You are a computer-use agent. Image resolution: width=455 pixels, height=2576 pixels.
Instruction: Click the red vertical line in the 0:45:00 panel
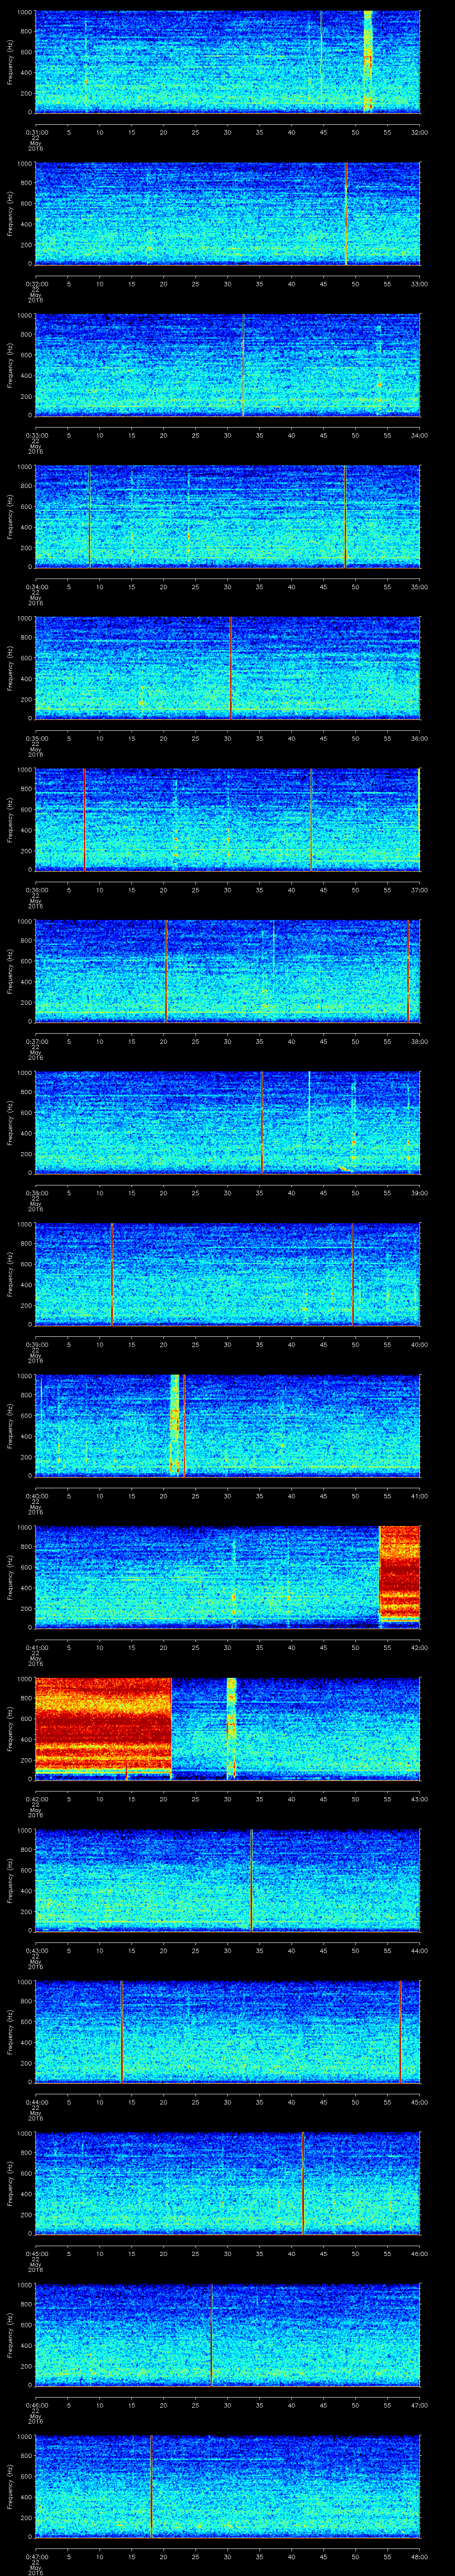point(303,2183)
